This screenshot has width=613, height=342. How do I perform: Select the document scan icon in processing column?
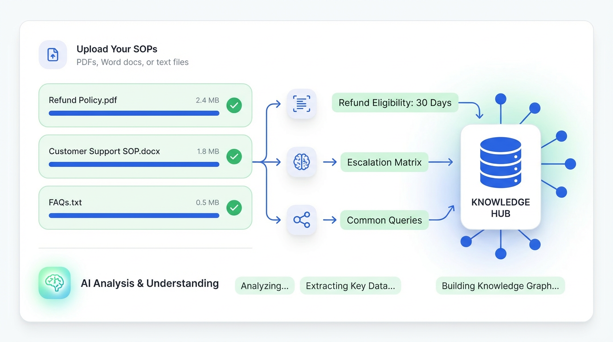pos(302,104)
